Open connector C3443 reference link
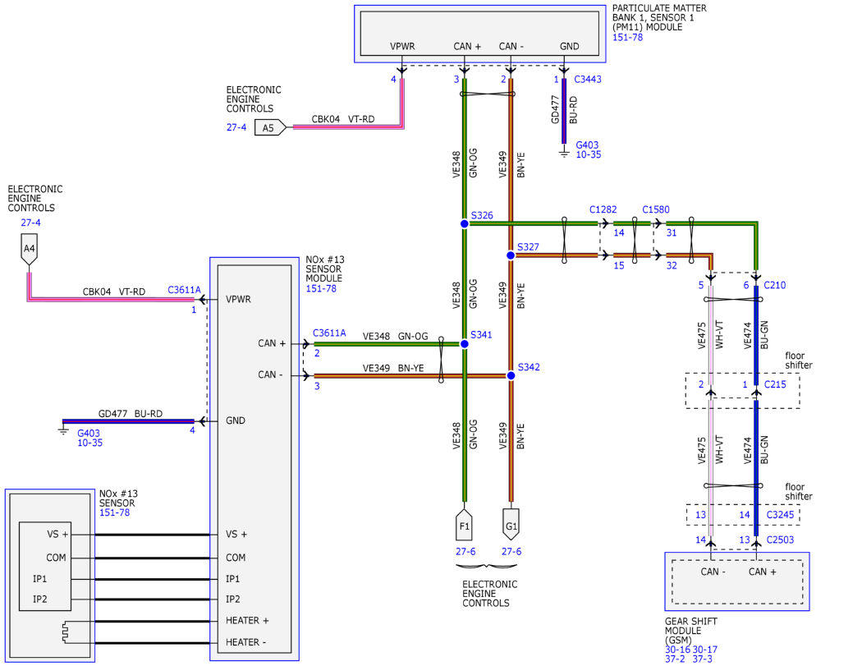 point(588,79)
